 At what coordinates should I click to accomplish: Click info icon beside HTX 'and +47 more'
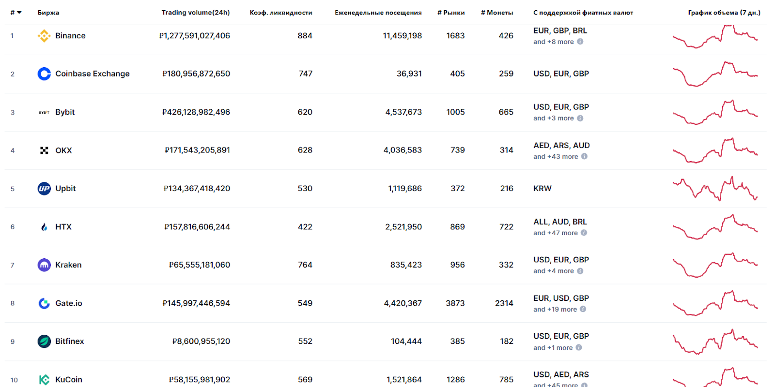coord(584,233)
